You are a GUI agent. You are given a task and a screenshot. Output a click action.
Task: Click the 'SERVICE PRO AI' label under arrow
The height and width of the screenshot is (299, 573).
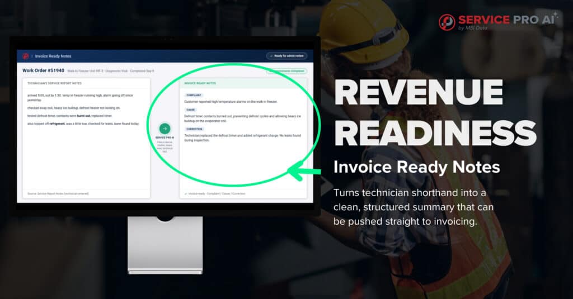(165, 137)
